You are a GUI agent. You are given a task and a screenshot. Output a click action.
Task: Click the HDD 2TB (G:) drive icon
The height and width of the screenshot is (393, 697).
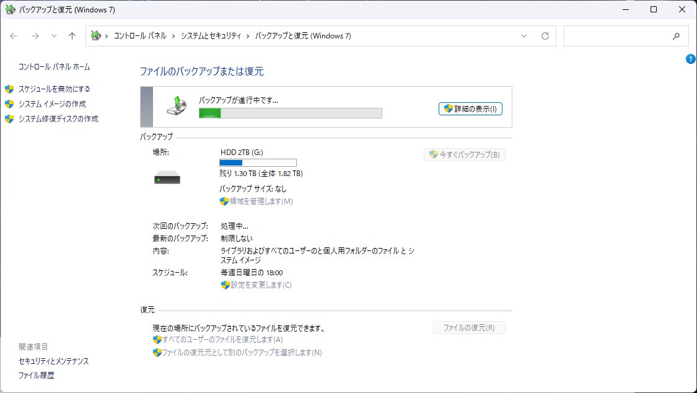point(166,178)
